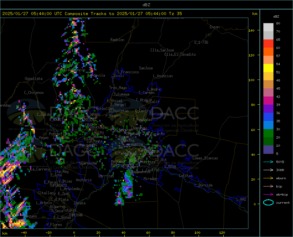Screen dimensions: 293x237
Task: Click the dBZ title in top bar
Action: tap(146, 5)
